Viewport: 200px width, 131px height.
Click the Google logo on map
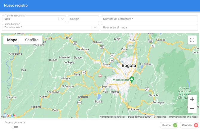[x=10, y=115]
